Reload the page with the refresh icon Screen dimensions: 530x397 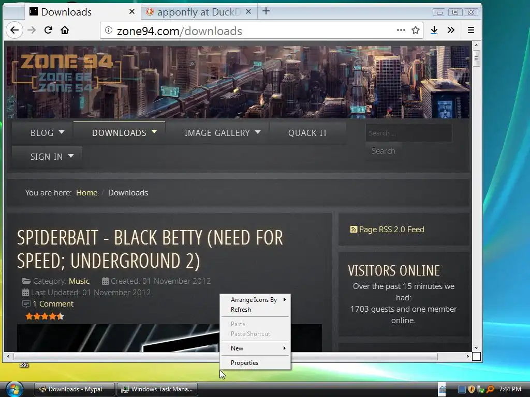click(48, 30)
